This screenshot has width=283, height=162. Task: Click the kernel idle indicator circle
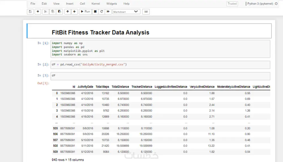(x=276, y=4)
